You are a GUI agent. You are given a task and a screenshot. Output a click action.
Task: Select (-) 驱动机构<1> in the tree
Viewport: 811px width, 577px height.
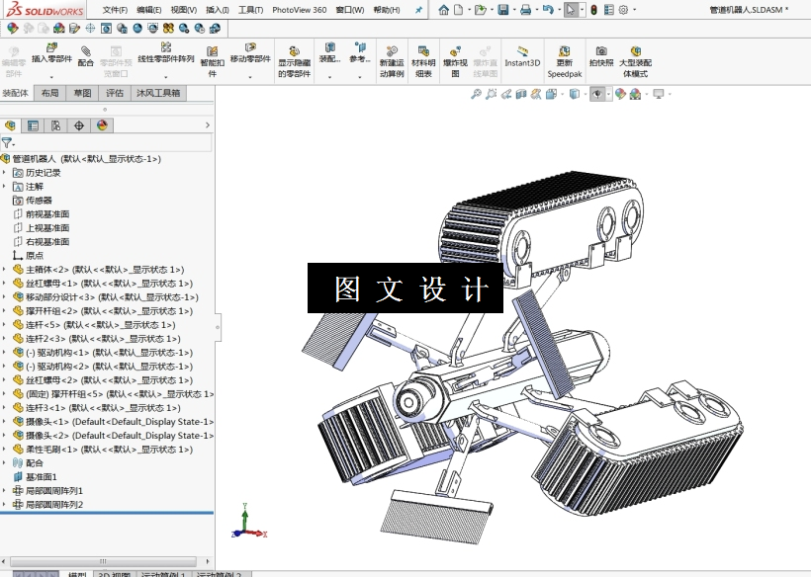[x=103, y=353]
